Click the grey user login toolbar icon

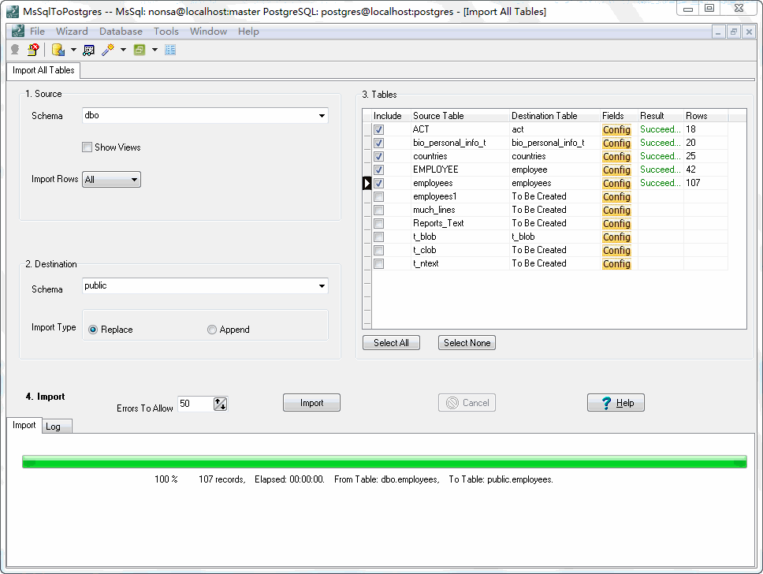15,50
